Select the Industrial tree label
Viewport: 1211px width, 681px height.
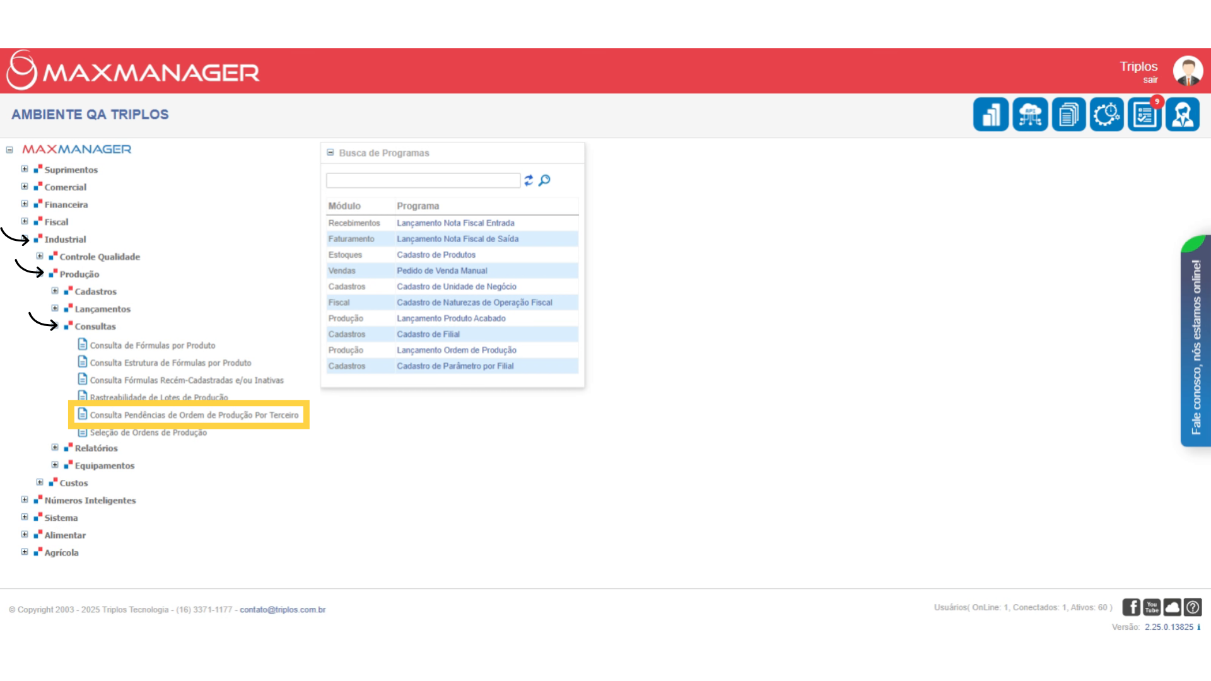click(65, 240)
